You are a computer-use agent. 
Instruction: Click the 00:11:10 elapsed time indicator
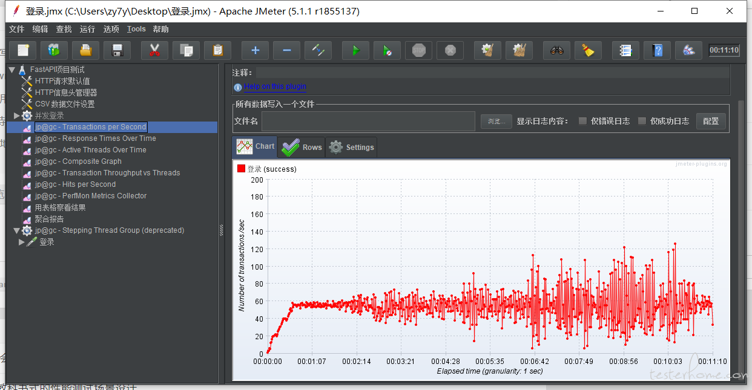[x=724, y=50]
